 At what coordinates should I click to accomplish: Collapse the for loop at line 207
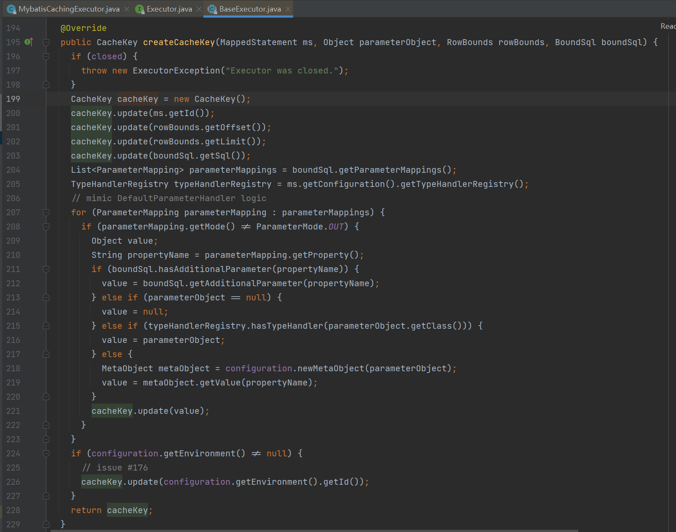tap(46, 212)
